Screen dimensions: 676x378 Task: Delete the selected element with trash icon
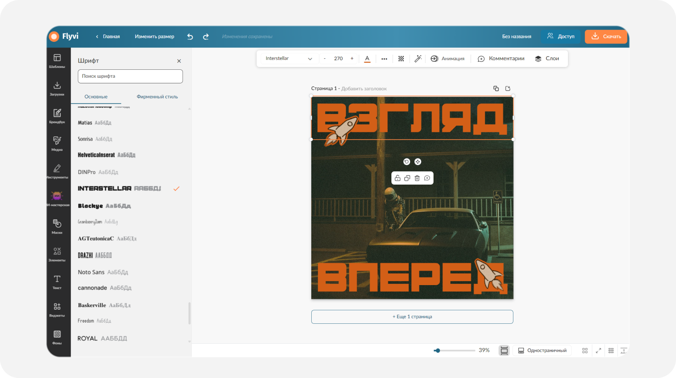pyautogui.click(x=417, y=178)
